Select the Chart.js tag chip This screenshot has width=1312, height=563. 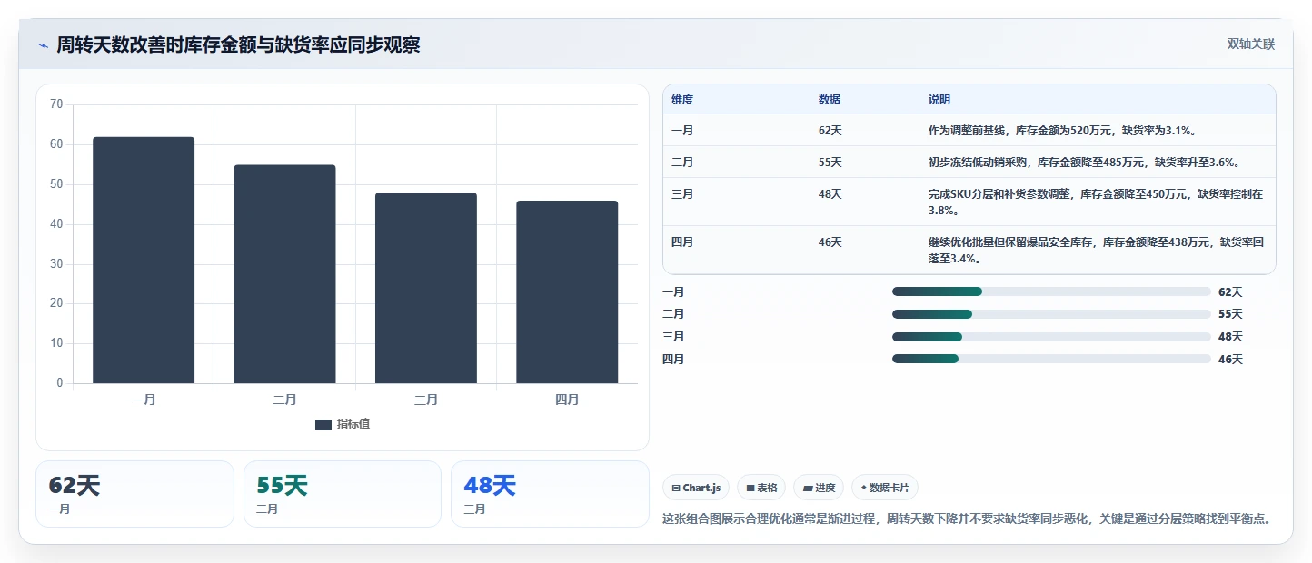point(696,488)
